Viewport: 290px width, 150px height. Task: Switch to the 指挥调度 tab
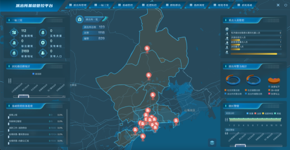[x=197, y=5]
